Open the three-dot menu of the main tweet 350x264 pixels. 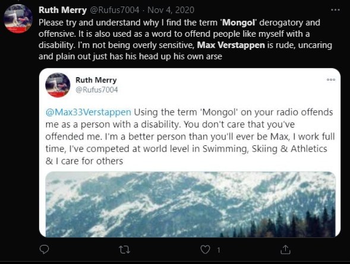(335, 10)
